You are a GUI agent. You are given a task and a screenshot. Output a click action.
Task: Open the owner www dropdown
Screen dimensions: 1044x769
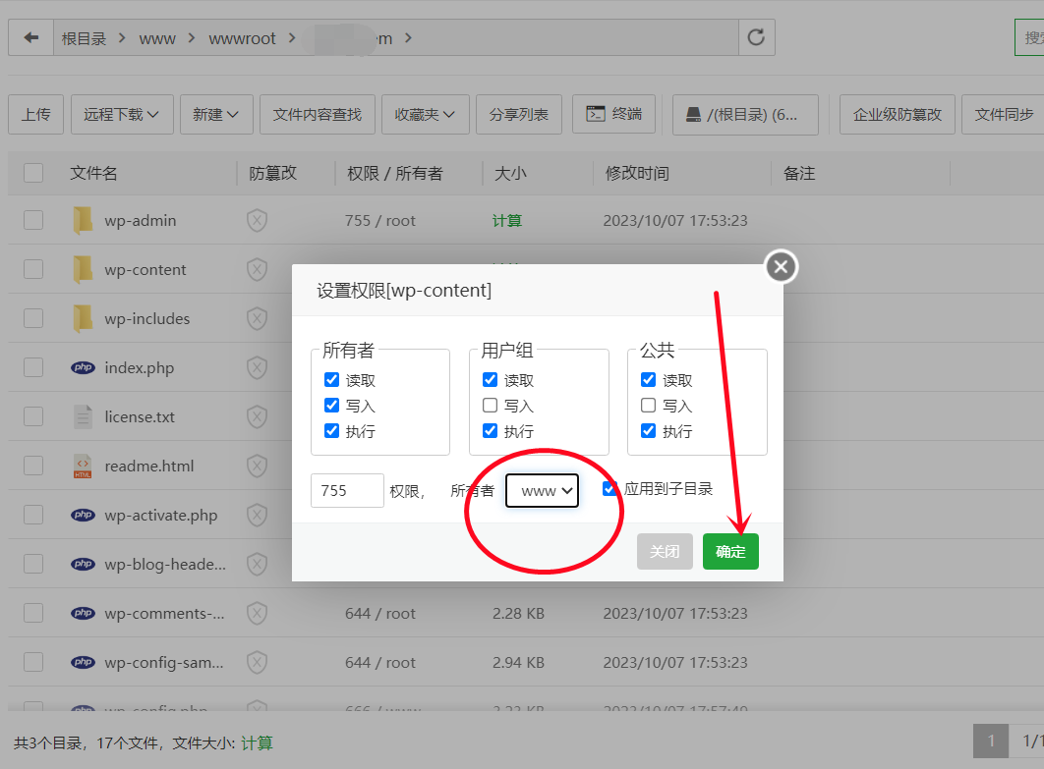(x=542, y=491)
